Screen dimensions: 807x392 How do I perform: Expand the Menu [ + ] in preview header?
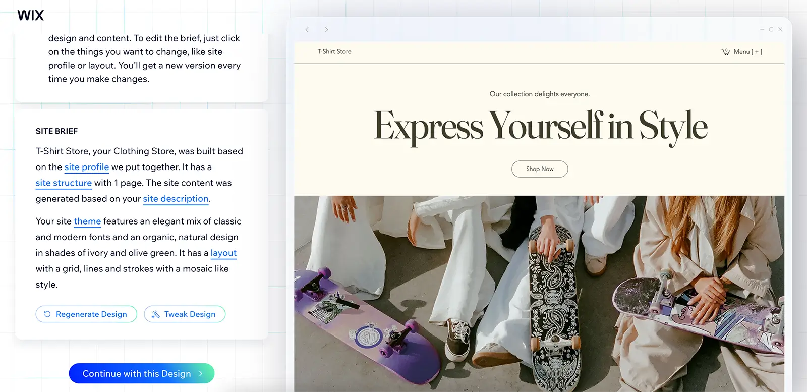(747, 52)
